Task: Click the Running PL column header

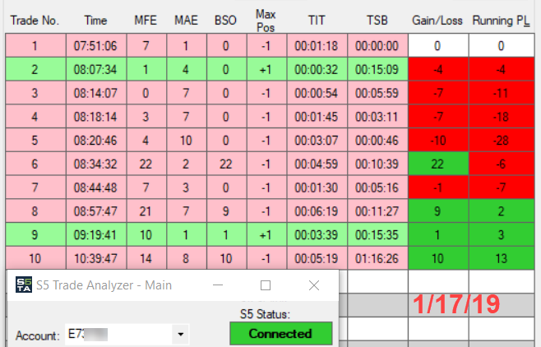Action: click(501, 21)
